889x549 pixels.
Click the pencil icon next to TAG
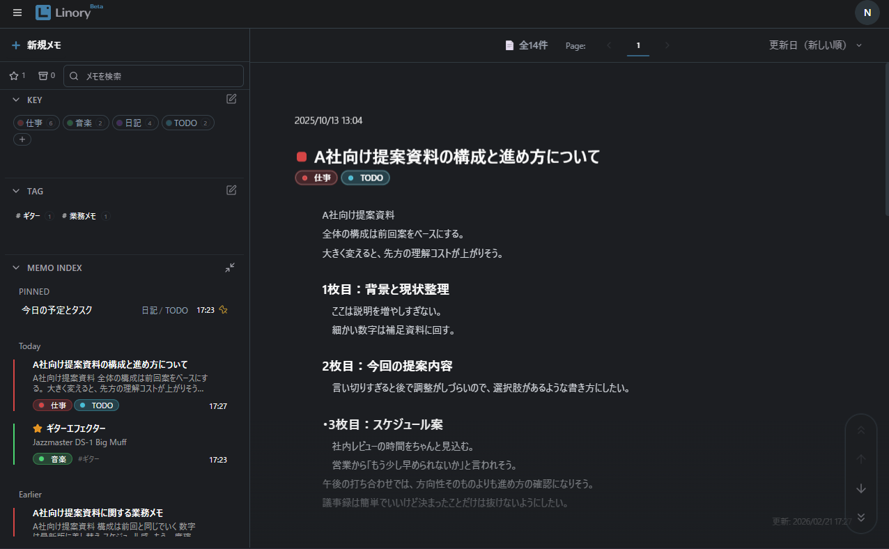point(231,190)
